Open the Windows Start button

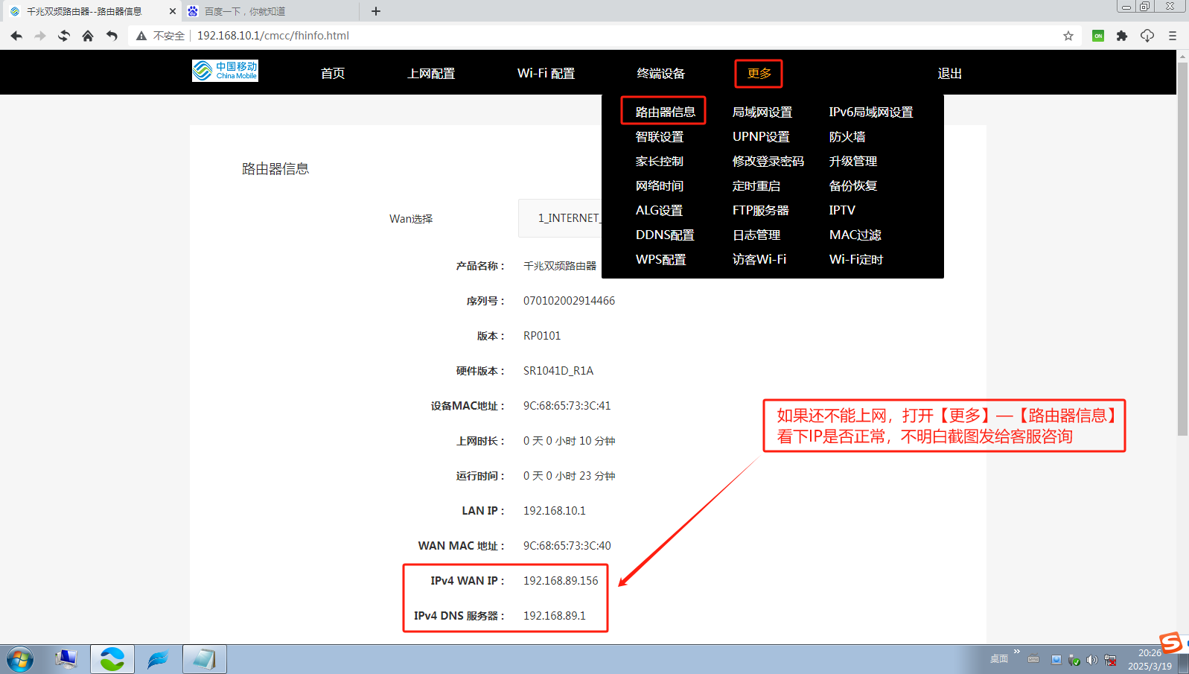tap(20, 660)
